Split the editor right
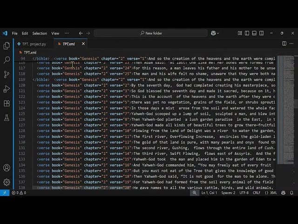This screenshot has height=224, width=298. point(284,43)
